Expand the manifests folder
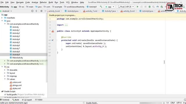Image resolution: width=186 pixels, height=104 pixels. point(2,18)
